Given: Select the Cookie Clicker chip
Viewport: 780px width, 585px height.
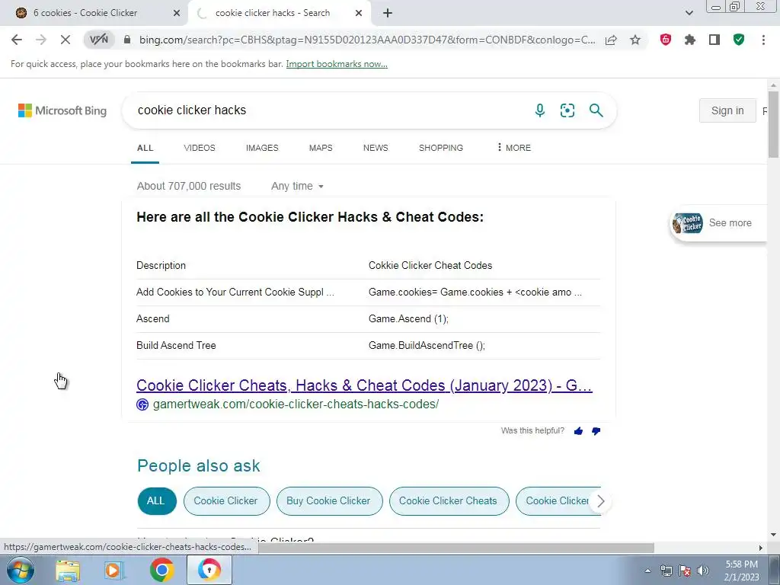Looking at the screenshot, I should coord(226,501).
